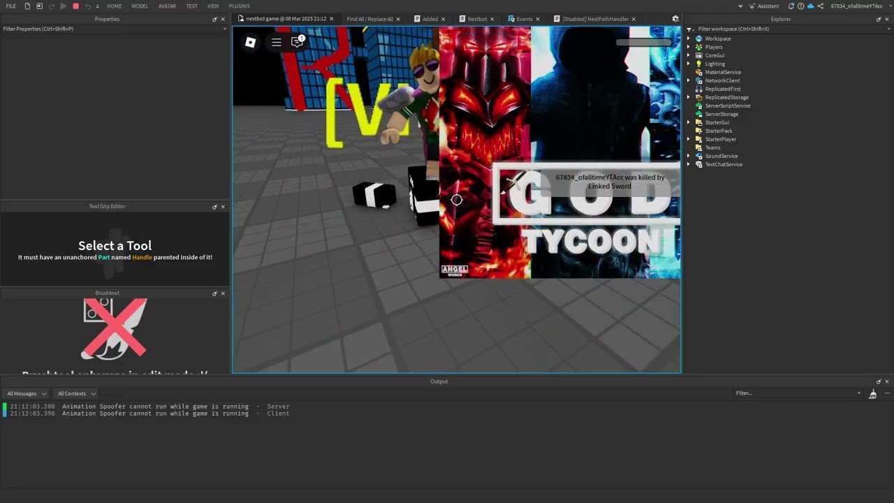Viewport: 894px width, 503px height.
Task: Click the share icon in title bar
Action: pyautogui.click(x=821, y=6)
